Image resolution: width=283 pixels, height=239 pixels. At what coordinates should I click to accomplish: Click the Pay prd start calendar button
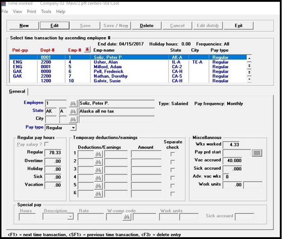tap(256, 153)
